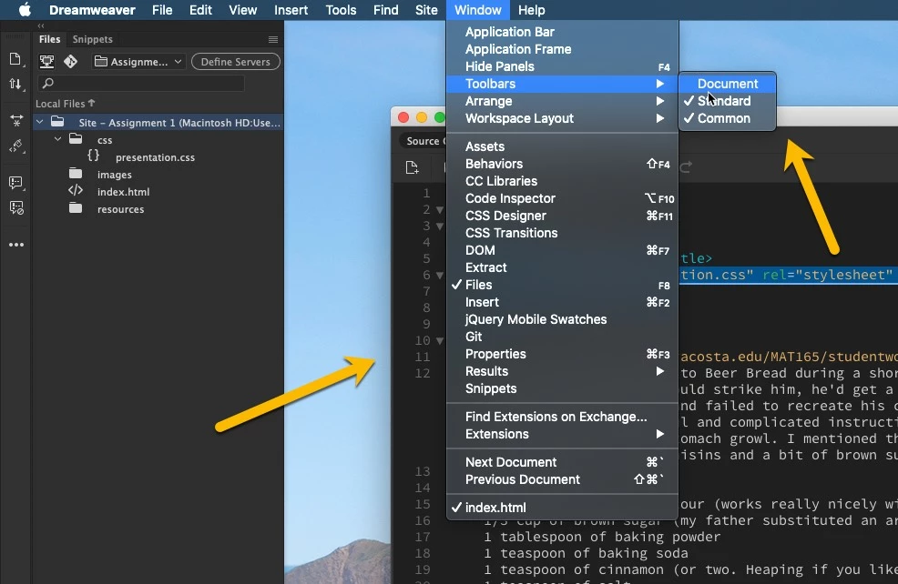898x584 pixels.
Task: Click the File Management up-down arrows icon
Action: [x=15, y=84]
